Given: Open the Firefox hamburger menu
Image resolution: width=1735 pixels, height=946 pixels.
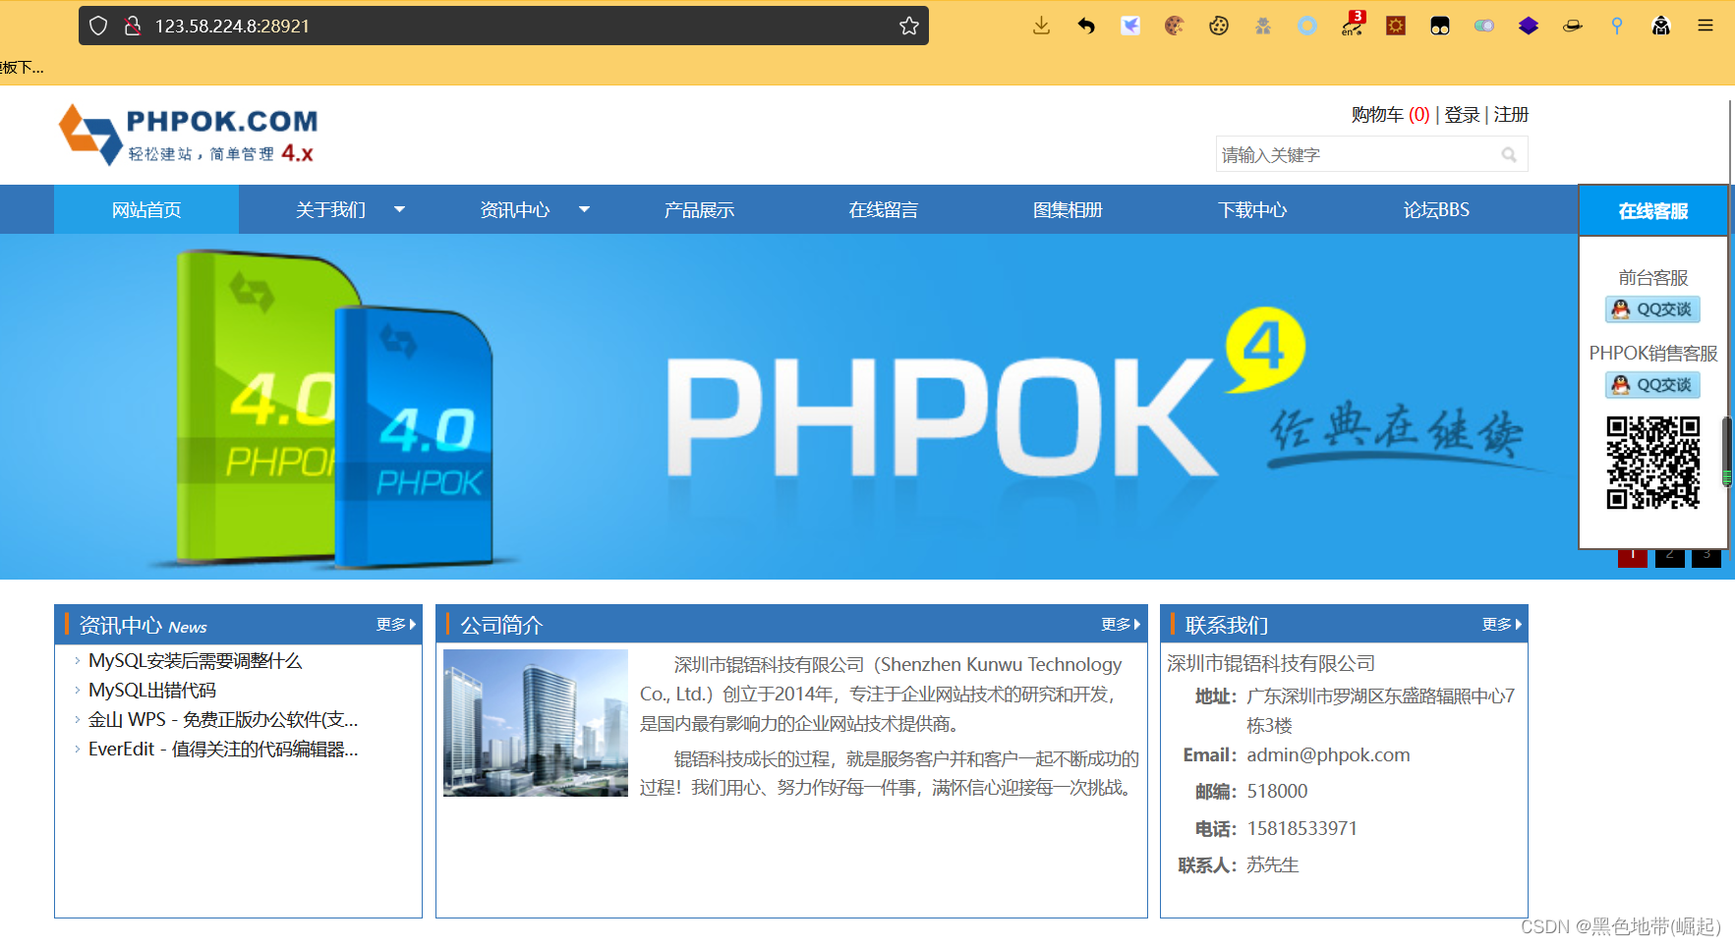Looking at the screenshot, I should [x=1706, y=25].
